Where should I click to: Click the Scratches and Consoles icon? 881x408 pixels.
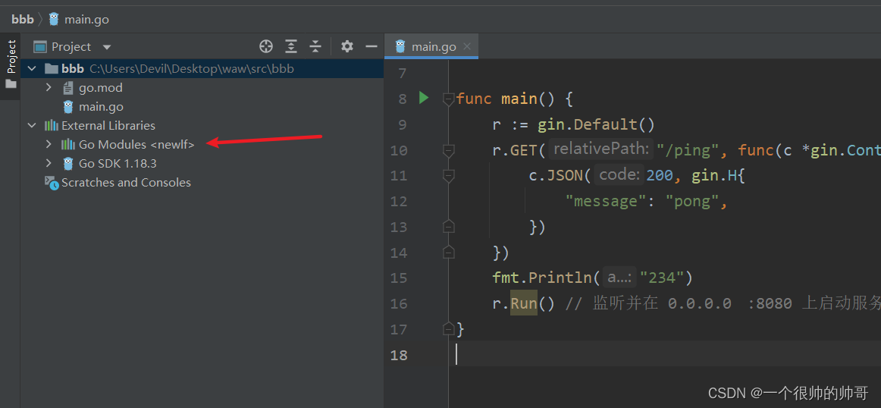point(52,183)
